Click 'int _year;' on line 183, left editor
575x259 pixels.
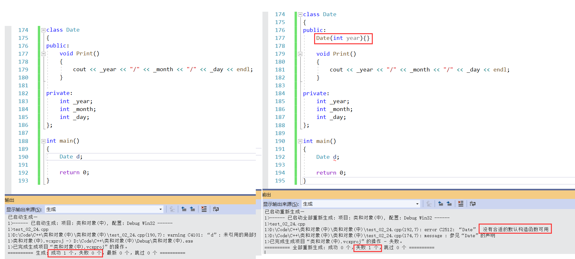pyautogui.click(x=76, y=101)
